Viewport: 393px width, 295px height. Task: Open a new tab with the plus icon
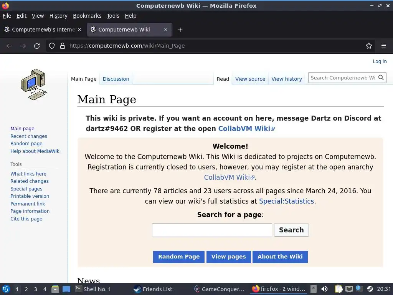tap(180, 30)
